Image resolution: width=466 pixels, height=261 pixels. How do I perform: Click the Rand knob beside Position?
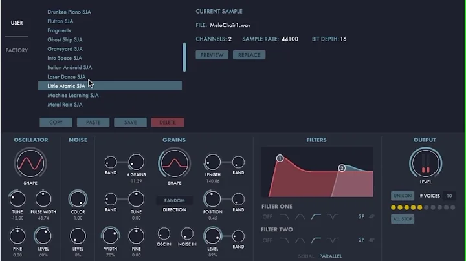tap(238, 199)
